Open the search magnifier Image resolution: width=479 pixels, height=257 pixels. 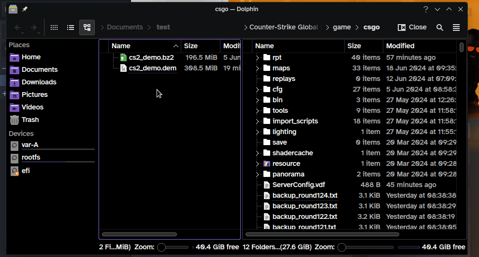[x=439, y=27]
